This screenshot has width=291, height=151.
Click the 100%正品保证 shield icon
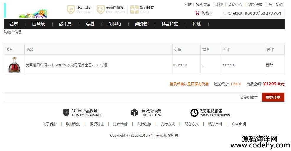66,112
